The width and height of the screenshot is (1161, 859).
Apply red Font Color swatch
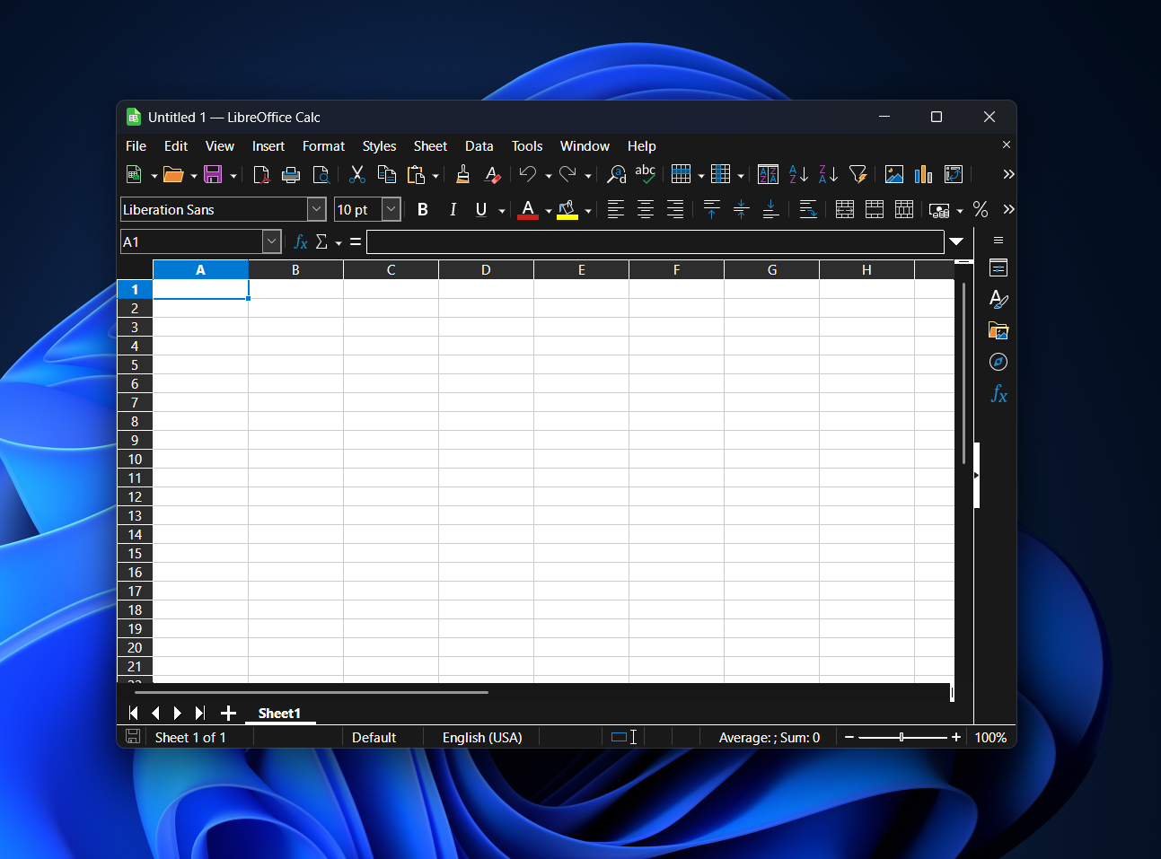point(528,210)
